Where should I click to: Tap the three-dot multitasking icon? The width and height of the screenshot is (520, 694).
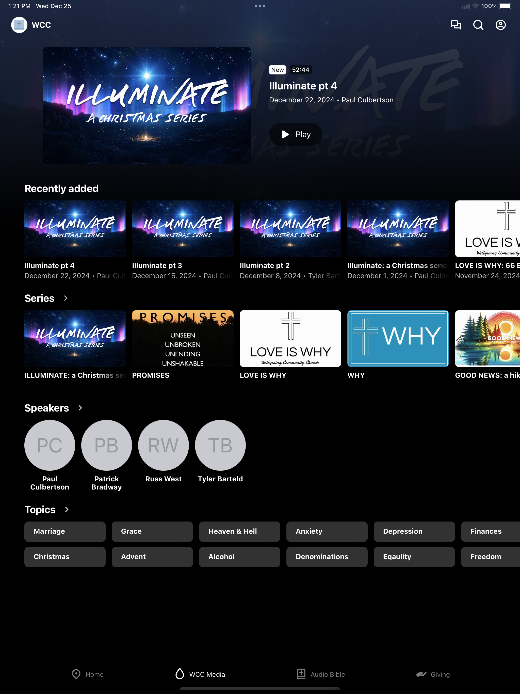[x=260, y=6]
